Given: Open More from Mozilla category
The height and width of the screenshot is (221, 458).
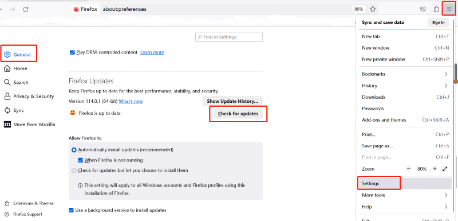Looking at the screenshot, I should (x=30, y=124).
